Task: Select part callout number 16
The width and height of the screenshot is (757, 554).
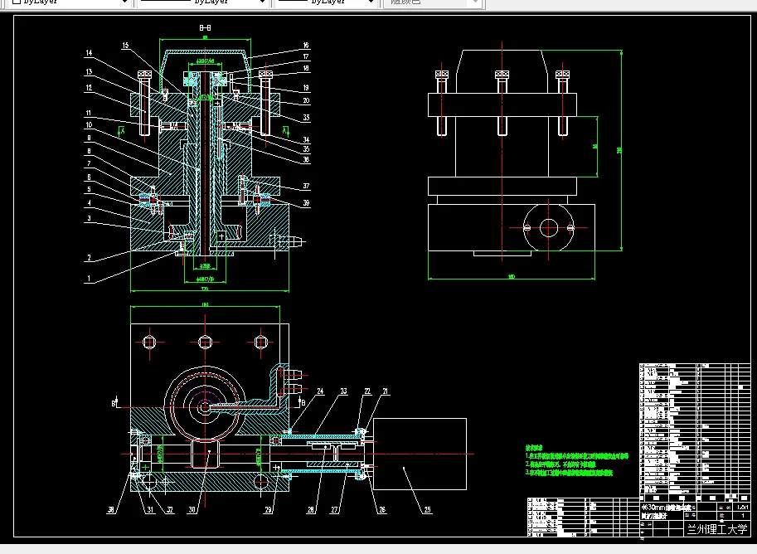Action: click(x=306, y=45)
